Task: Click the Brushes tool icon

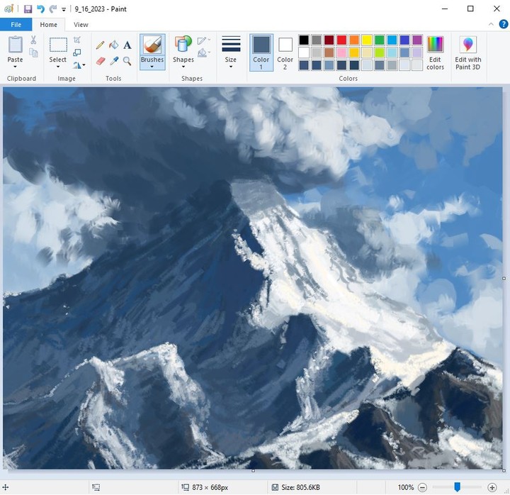Action: click(x=152, y=45)
